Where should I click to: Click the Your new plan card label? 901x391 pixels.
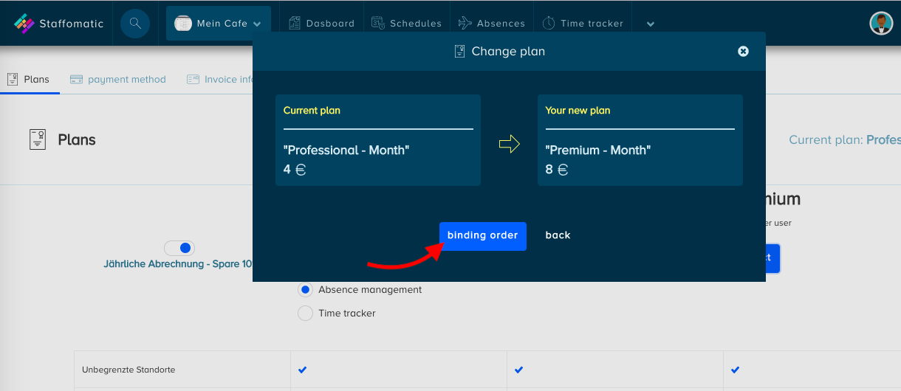point(578,111)
